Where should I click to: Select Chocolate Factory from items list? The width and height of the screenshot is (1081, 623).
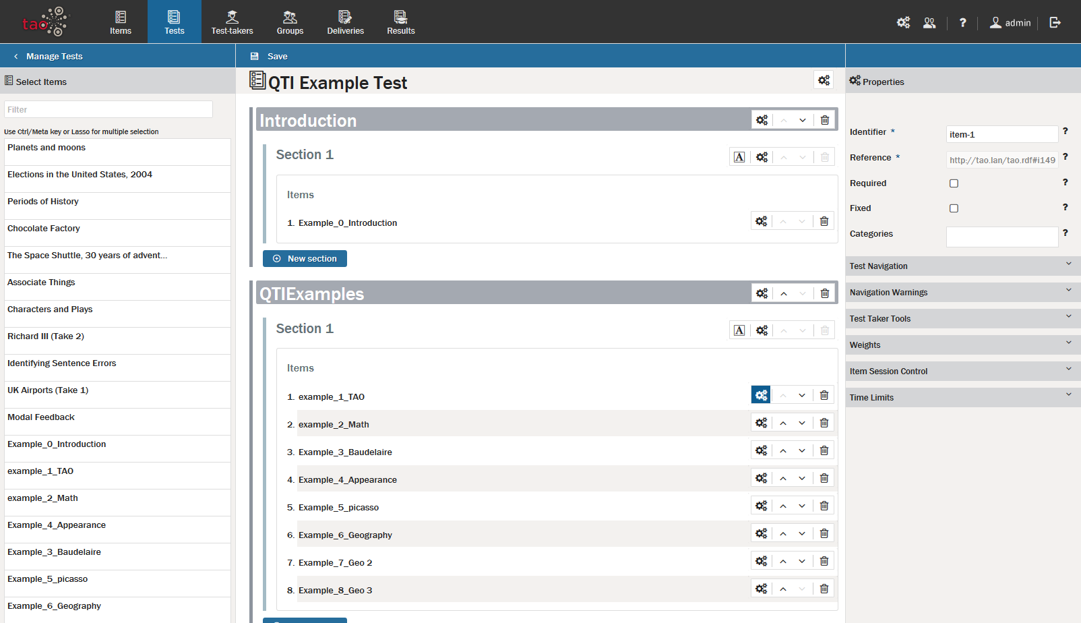[44, 229]
